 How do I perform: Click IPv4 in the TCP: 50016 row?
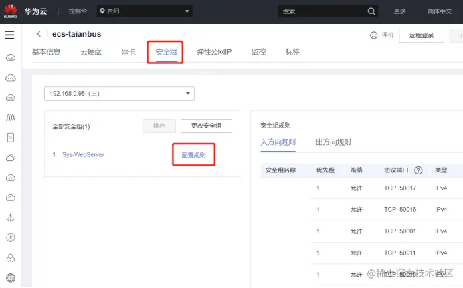click(x=441, y=210)
